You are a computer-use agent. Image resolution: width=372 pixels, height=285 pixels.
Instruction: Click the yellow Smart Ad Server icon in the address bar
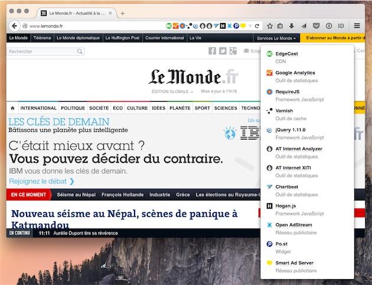tap(243, 26)
